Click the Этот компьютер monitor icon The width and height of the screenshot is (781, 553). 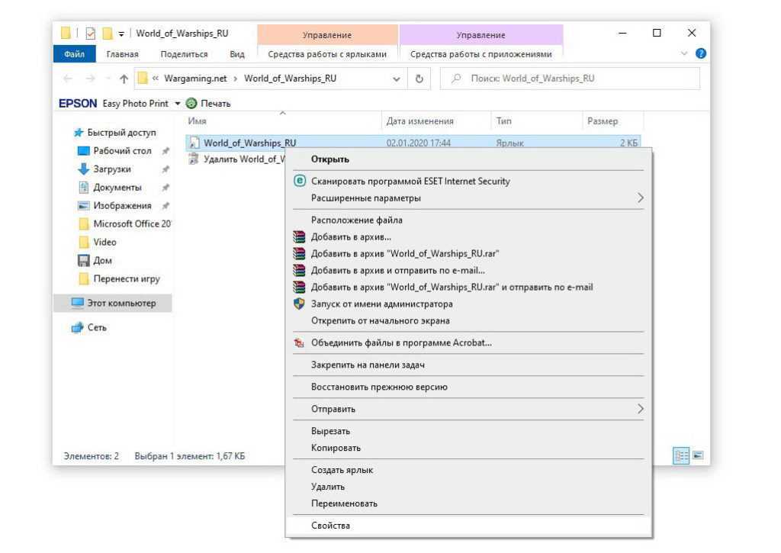(x=77, y=303)
